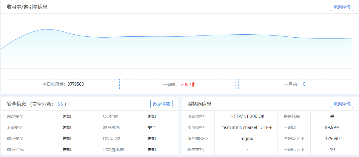Select the 百度安全 row label
The width and height of the screenshot is (359, 157).
click(x=15, y=116)
